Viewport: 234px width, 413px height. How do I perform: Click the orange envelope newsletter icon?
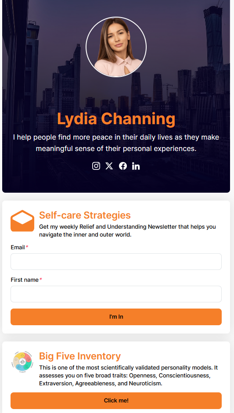tap(22, 221)
